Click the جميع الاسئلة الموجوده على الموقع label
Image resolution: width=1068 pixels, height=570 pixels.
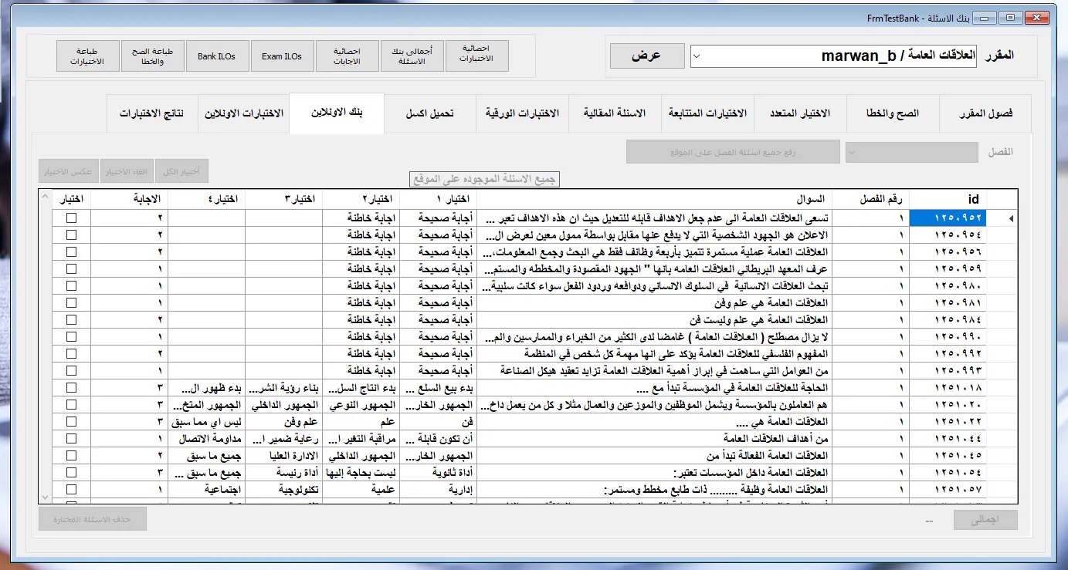coord(484,180)
